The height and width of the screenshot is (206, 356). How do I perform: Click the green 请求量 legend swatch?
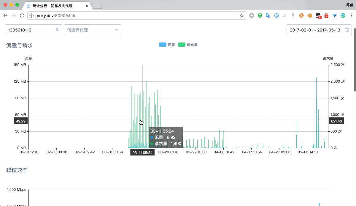tap(182, 45)
